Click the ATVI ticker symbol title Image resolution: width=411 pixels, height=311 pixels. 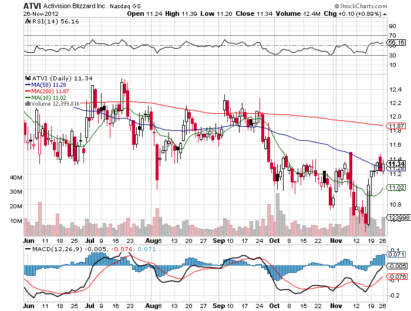(x=32, y=6)
